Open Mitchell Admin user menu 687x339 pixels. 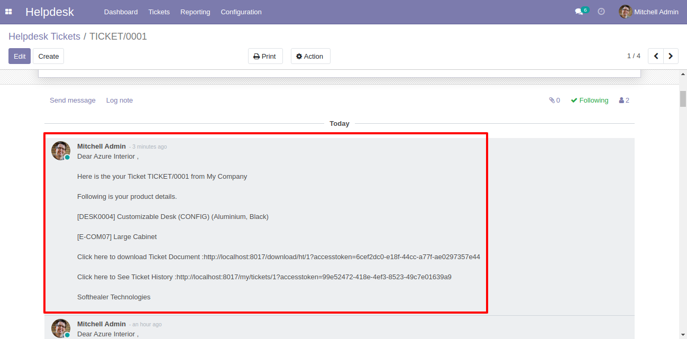648,12
